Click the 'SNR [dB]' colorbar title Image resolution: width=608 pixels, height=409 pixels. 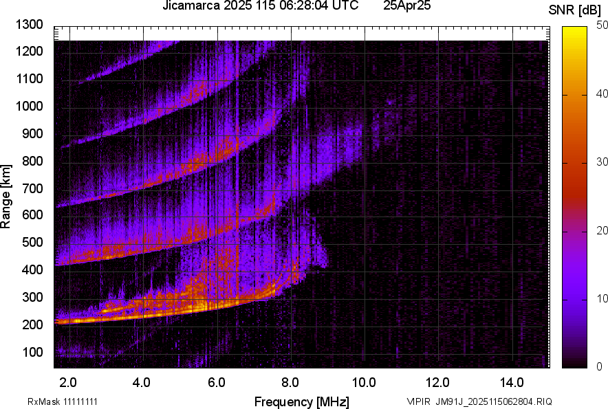[575, 10]
